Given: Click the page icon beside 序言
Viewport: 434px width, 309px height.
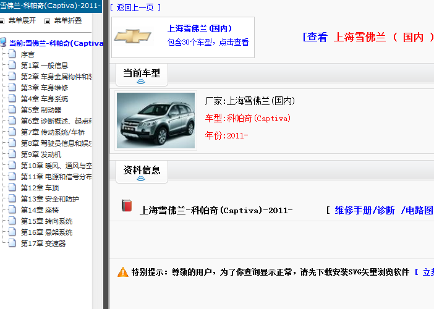Looking at the screenshot, I should point(12,53).
